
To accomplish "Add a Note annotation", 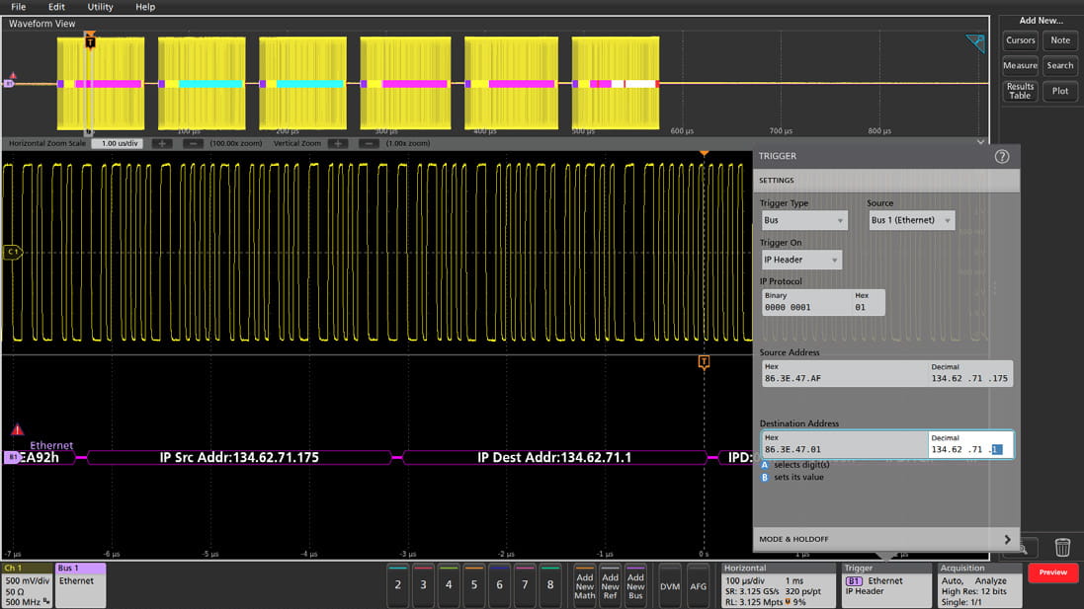I will tap(1060, 40).
